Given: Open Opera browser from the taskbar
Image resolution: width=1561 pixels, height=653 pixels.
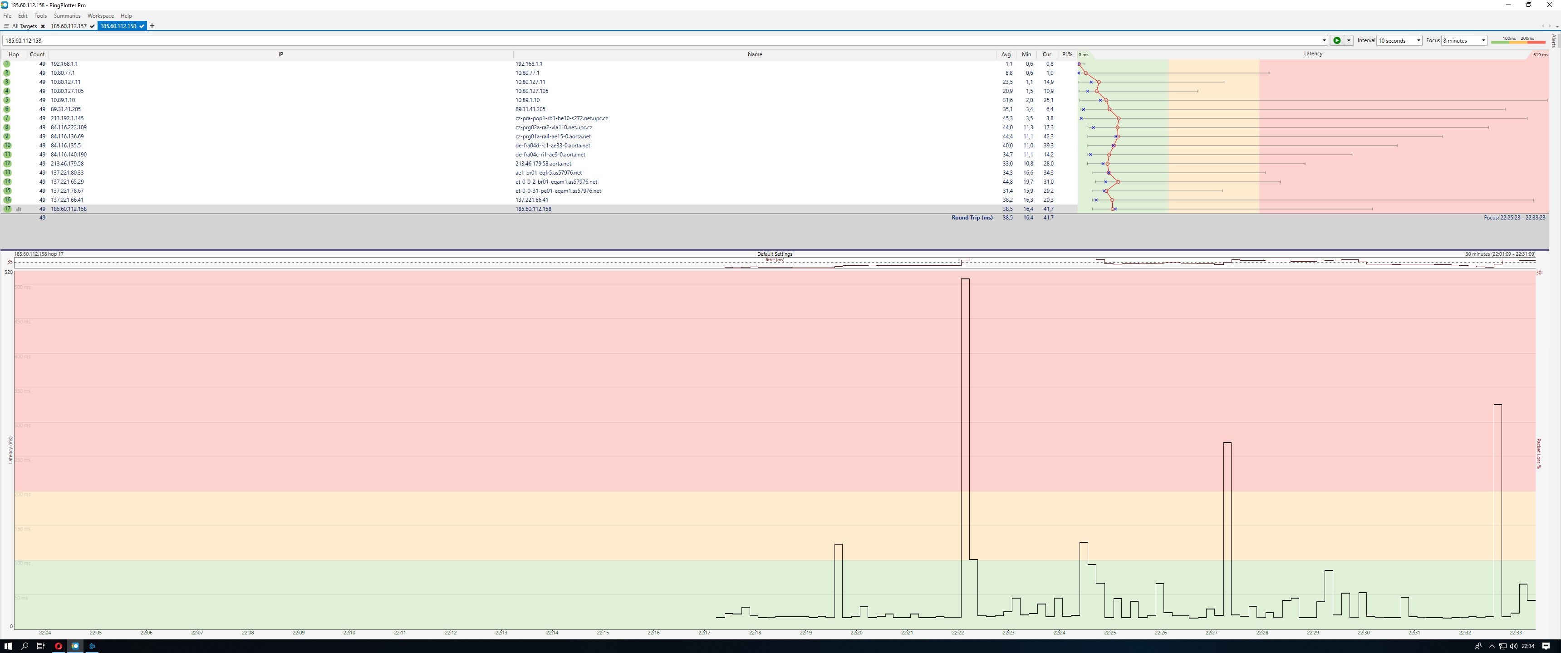Looking at the screenshot, I should 58,646.
